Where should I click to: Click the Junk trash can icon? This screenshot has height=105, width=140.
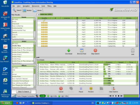coord(133,51)
